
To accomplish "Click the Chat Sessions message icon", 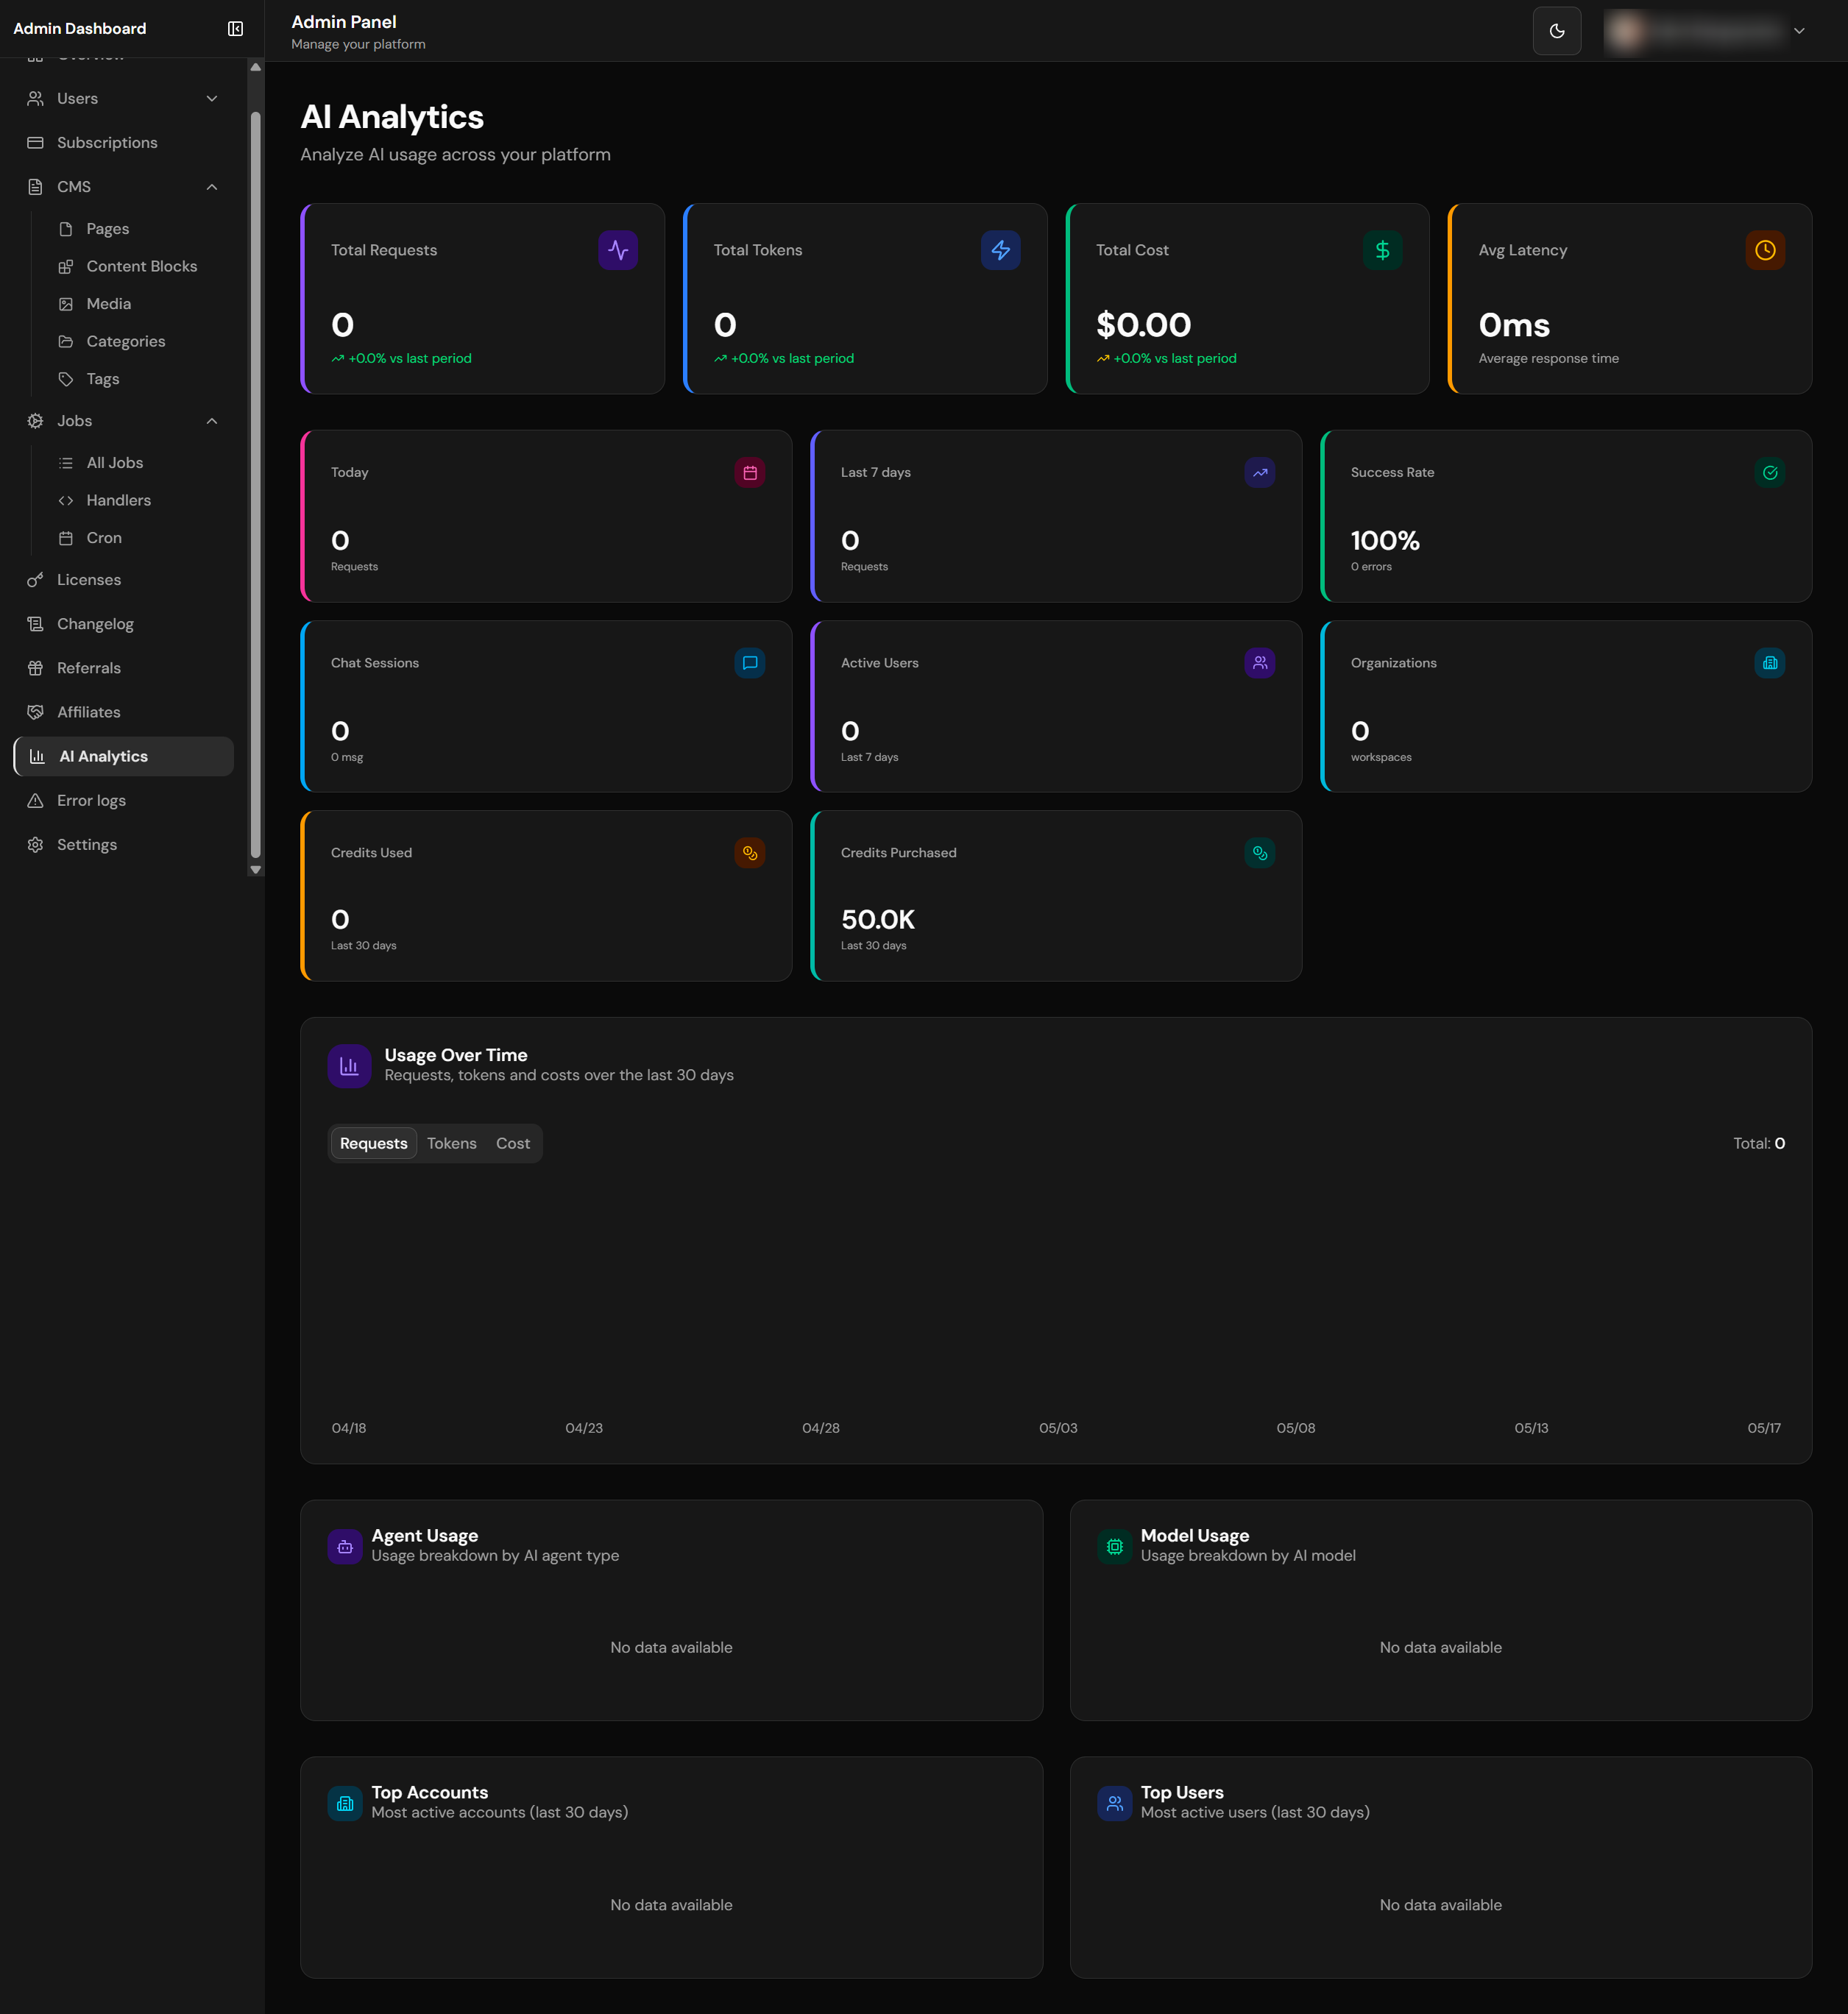I will (x=750, y=663).
